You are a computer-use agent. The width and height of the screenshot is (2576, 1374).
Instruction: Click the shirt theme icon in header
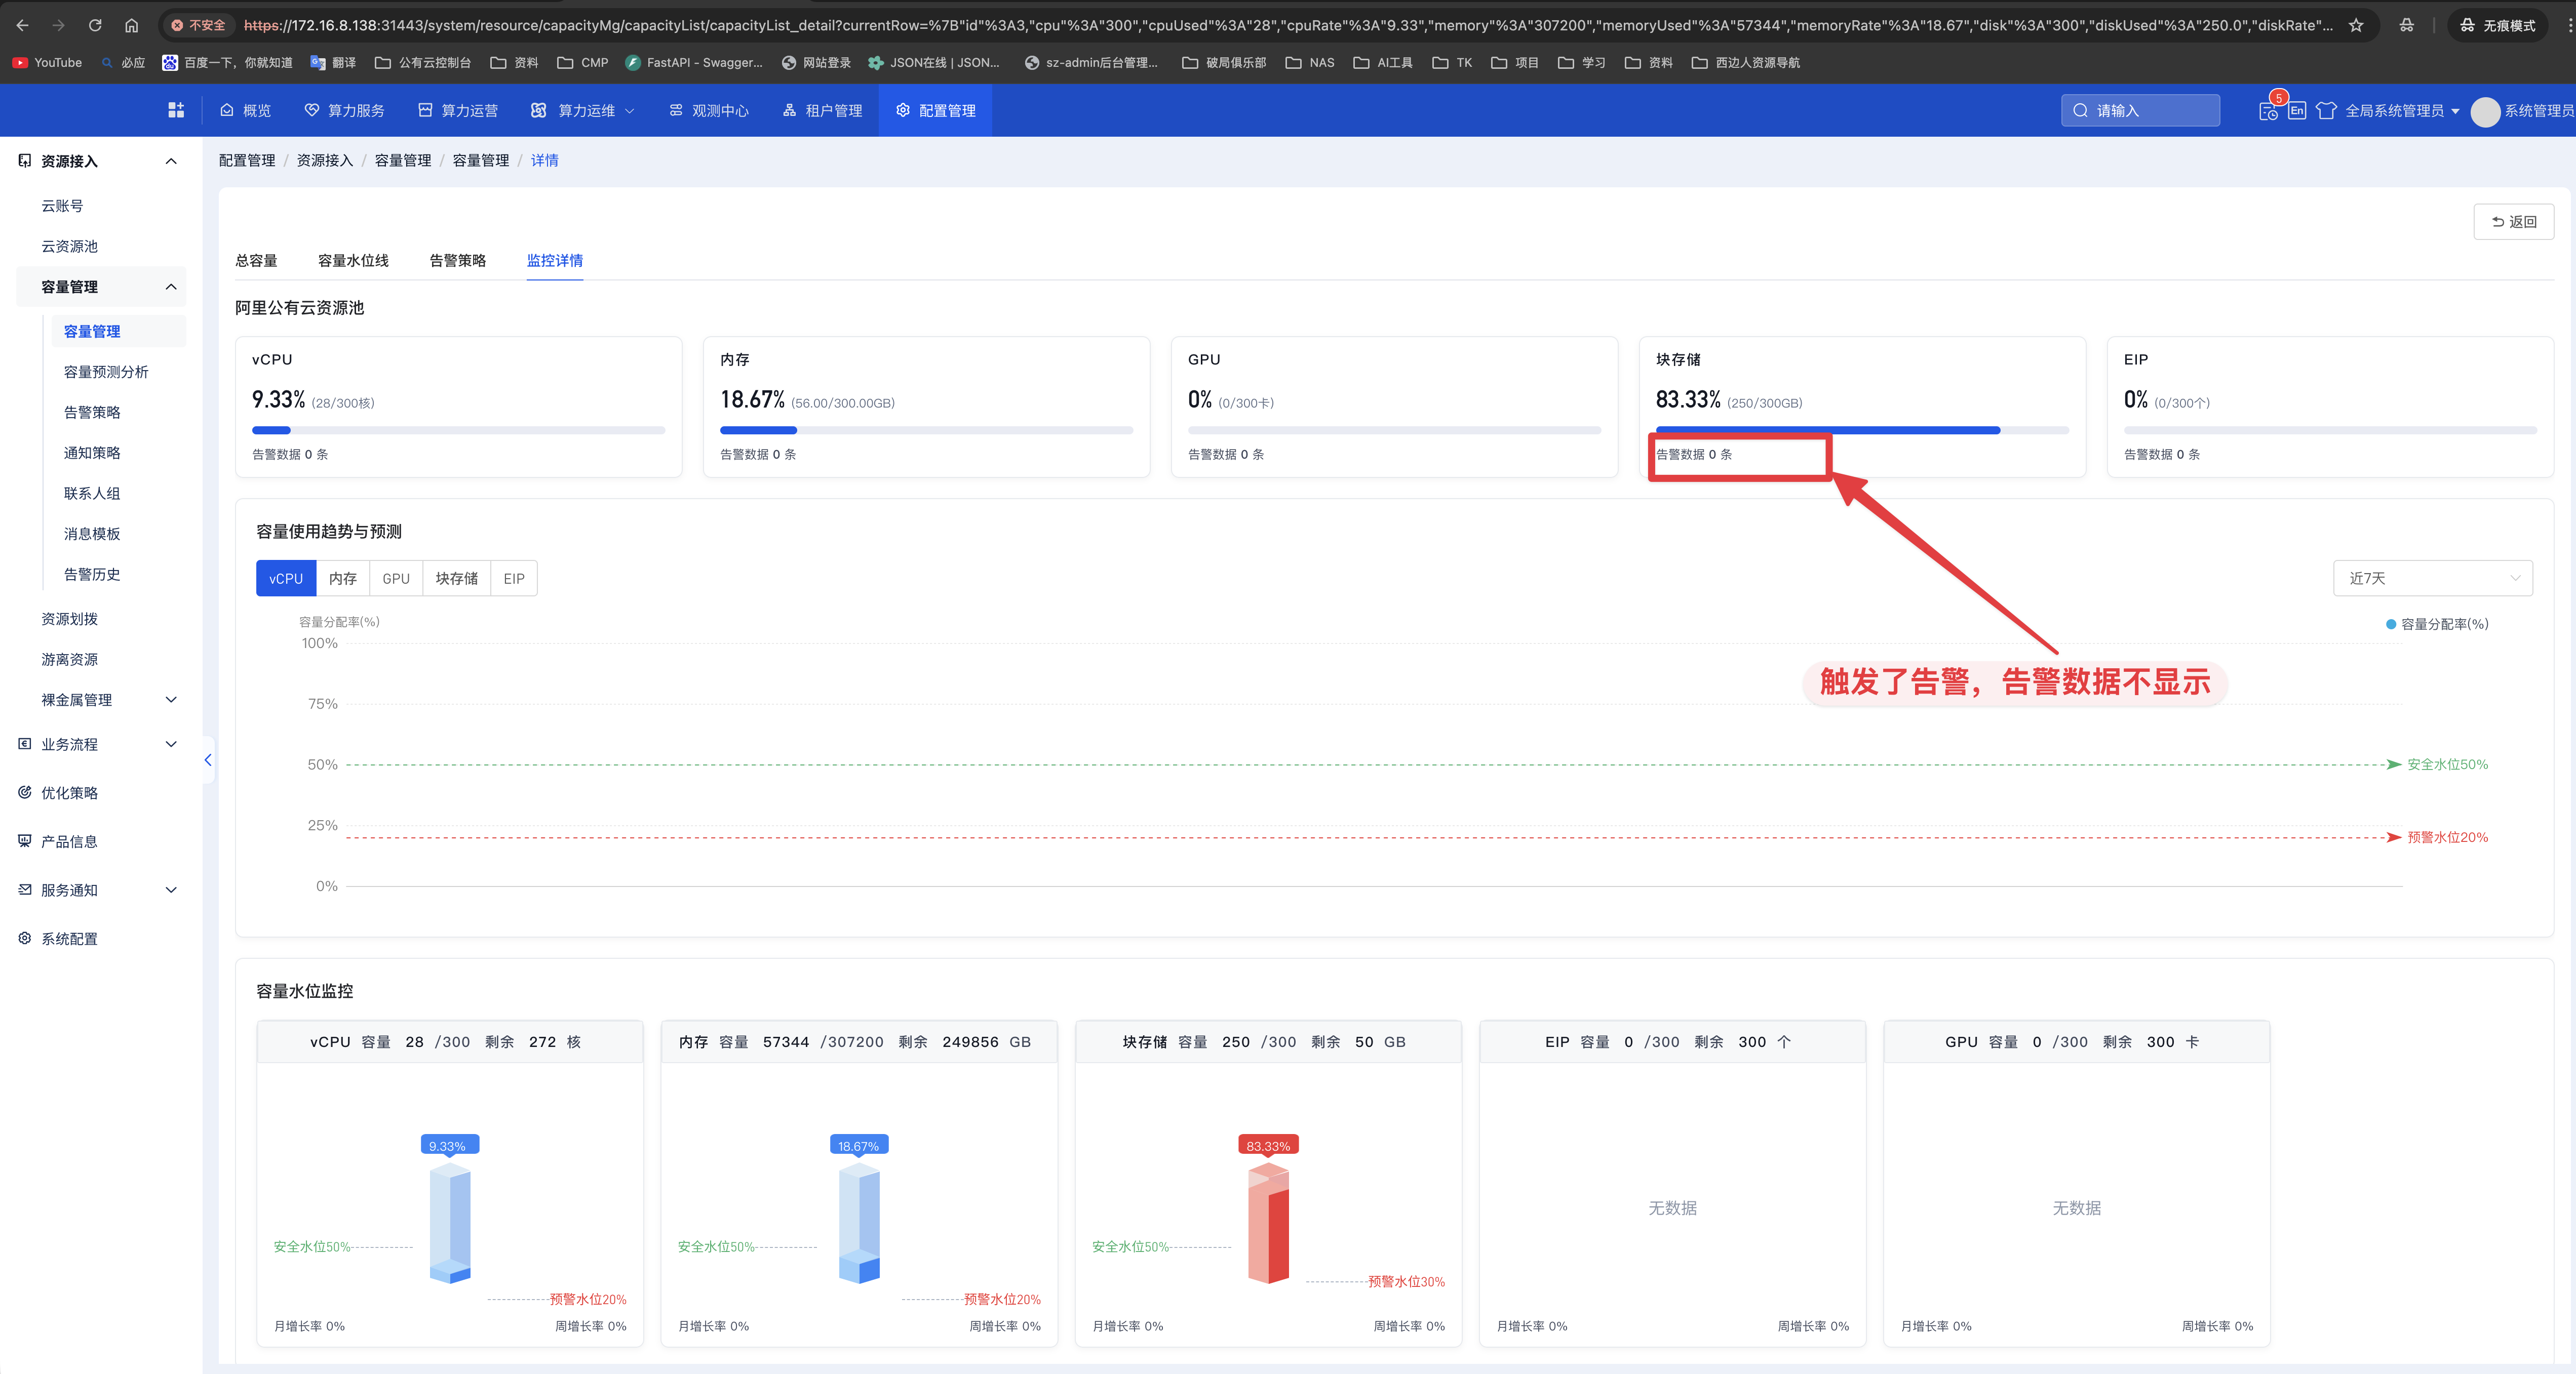click(2326, 110)
